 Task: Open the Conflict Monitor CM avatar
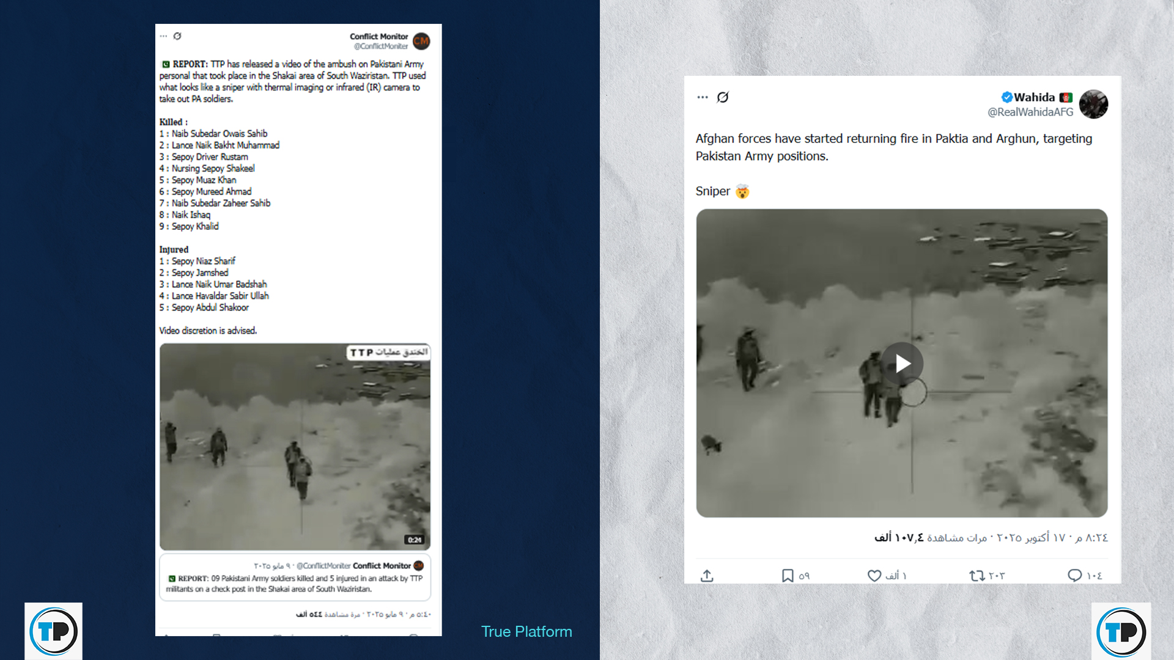pos(421,41)
